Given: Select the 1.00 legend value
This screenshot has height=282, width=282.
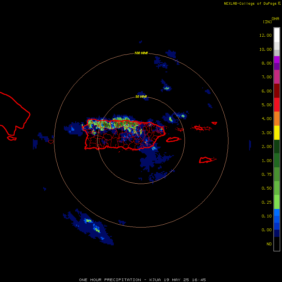Looking at the screenshot, I should 267,161.
